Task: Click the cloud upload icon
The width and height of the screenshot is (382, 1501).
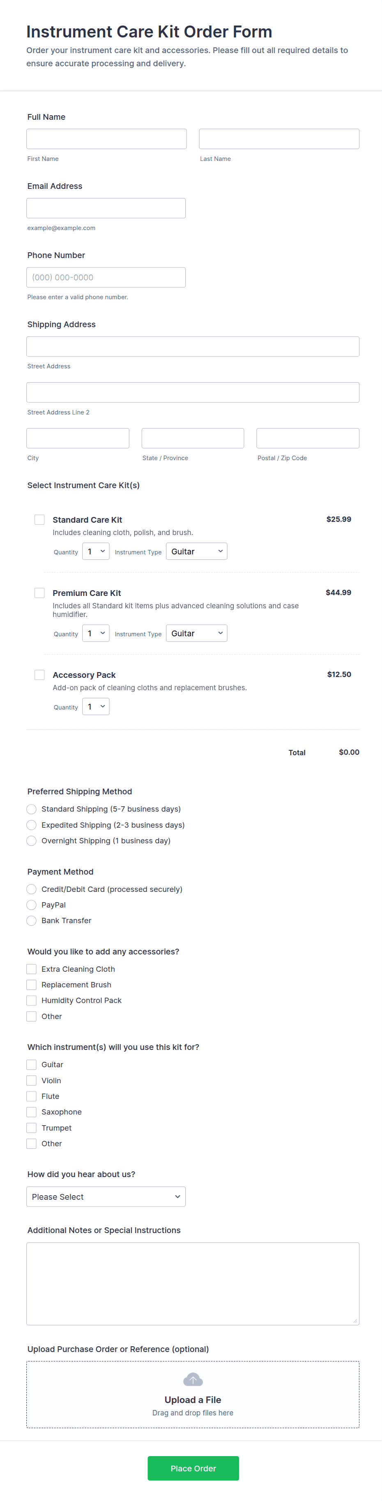Action: [193, 1379]
